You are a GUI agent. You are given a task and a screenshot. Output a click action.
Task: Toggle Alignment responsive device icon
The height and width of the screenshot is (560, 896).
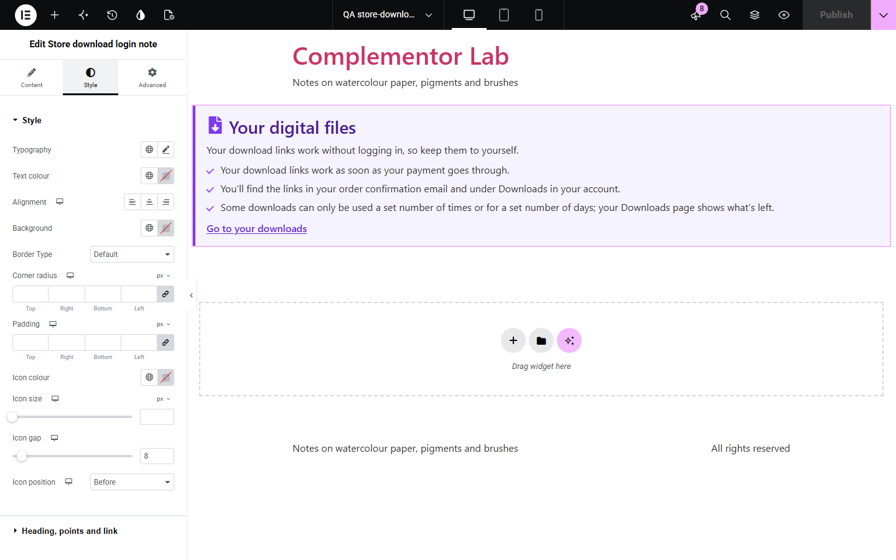point(60,202)
